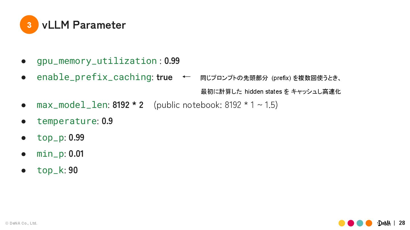
Task: Click the DeNA logo in footer
Action: 384,223
